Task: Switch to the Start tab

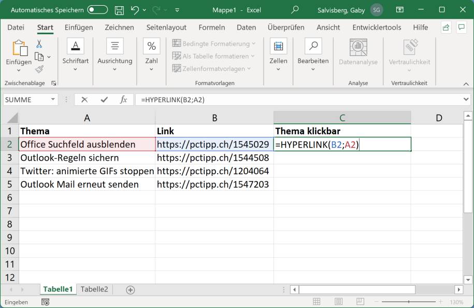Action: tap(45, 27)
